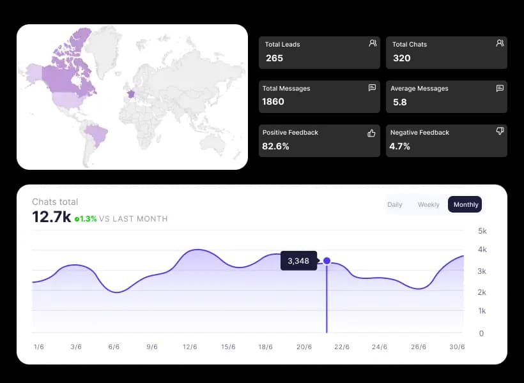Switch to the Weekly view

tap(428, 204)
